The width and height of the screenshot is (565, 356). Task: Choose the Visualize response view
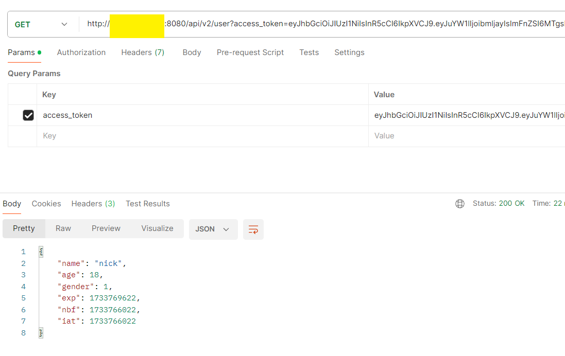157,228
